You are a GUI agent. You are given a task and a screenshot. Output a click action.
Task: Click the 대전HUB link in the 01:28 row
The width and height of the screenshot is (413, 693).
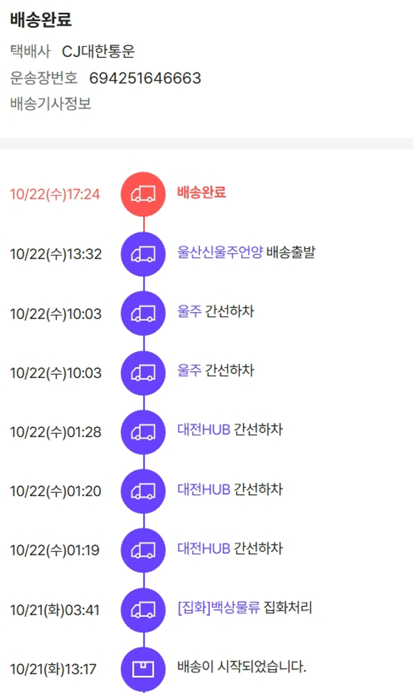click(204, 429)
